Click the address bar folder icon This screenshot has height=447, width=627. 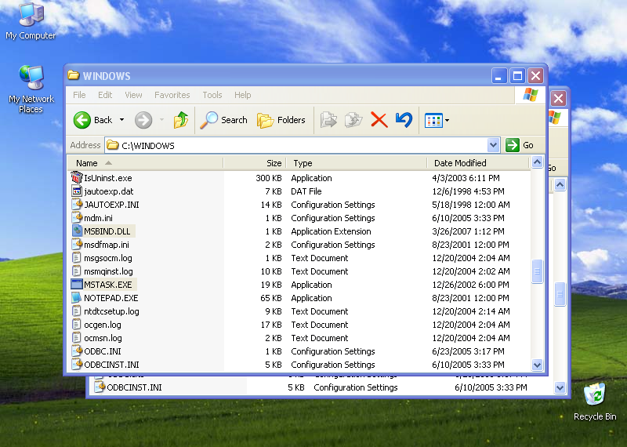pyautogui.click(x=113, y=145)
